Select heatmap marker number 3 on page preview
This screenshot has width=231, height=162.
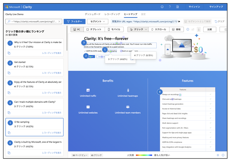click(x=84, y=43)
